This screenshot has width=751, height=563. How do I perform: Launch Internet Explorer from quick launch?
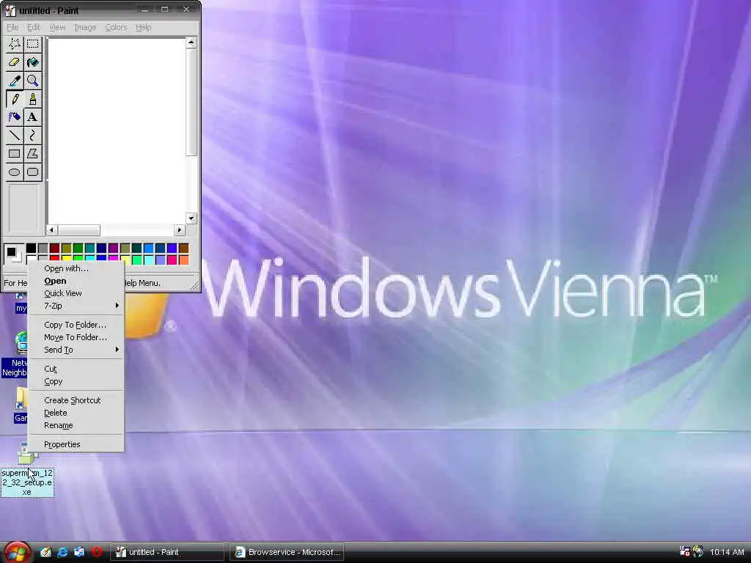63,552
